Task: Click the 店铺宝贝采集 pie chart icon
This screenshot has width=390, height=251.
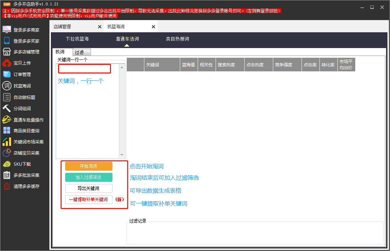Action: [7, 153]
